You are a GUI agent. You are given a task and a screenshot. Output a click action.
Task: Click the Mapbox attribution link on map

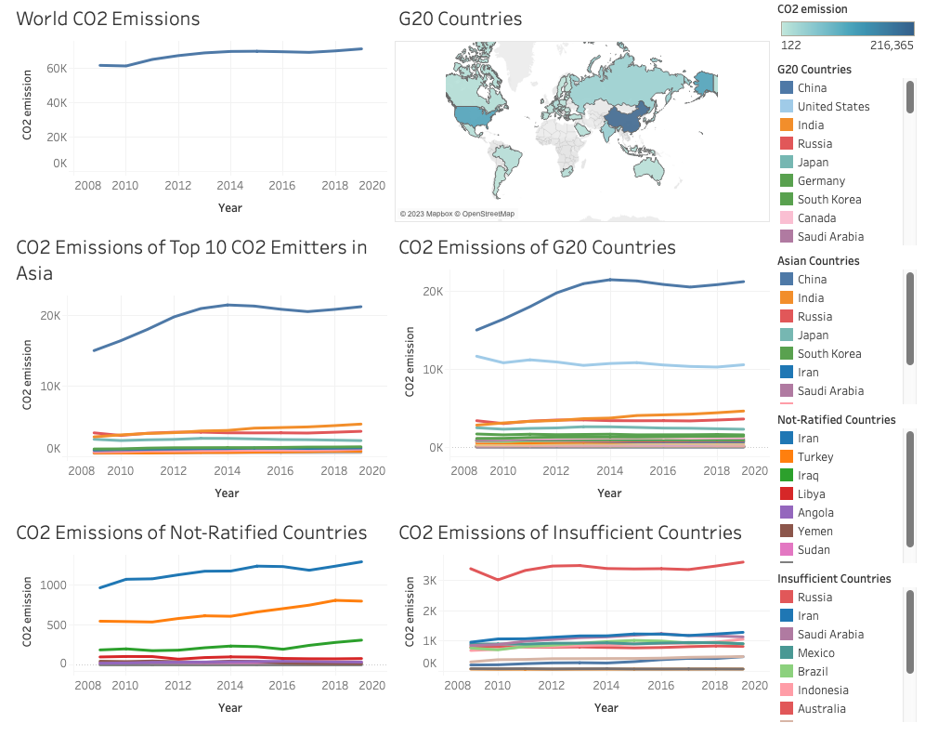tap(426, 214)
